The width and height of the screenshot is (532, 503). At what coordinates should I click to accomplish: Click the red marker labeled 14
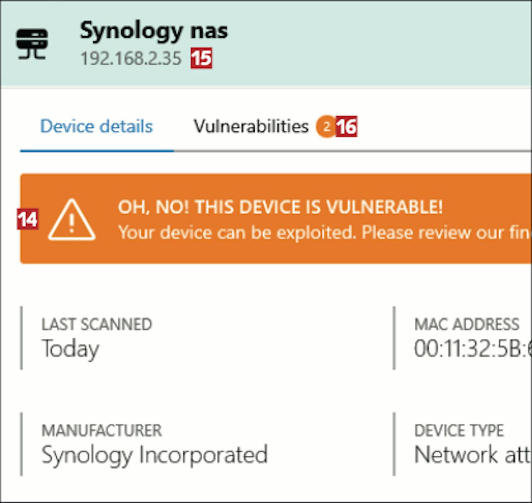28,219
